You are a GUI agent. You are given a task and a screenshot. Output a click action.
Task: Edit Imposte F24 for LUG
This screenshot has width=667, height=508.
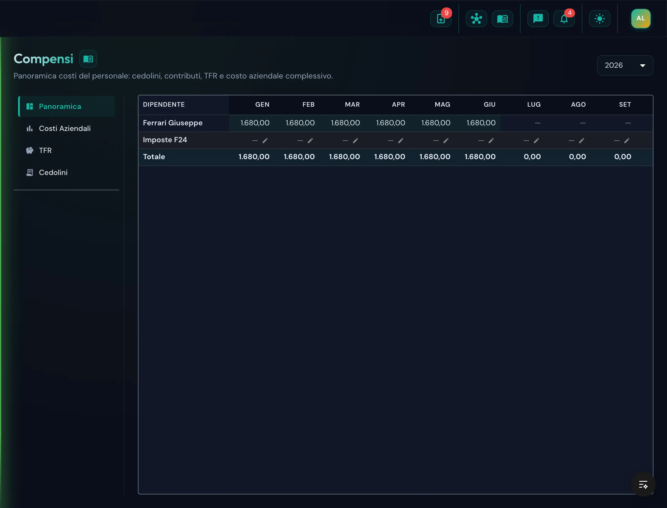click(x=536, y=141)
